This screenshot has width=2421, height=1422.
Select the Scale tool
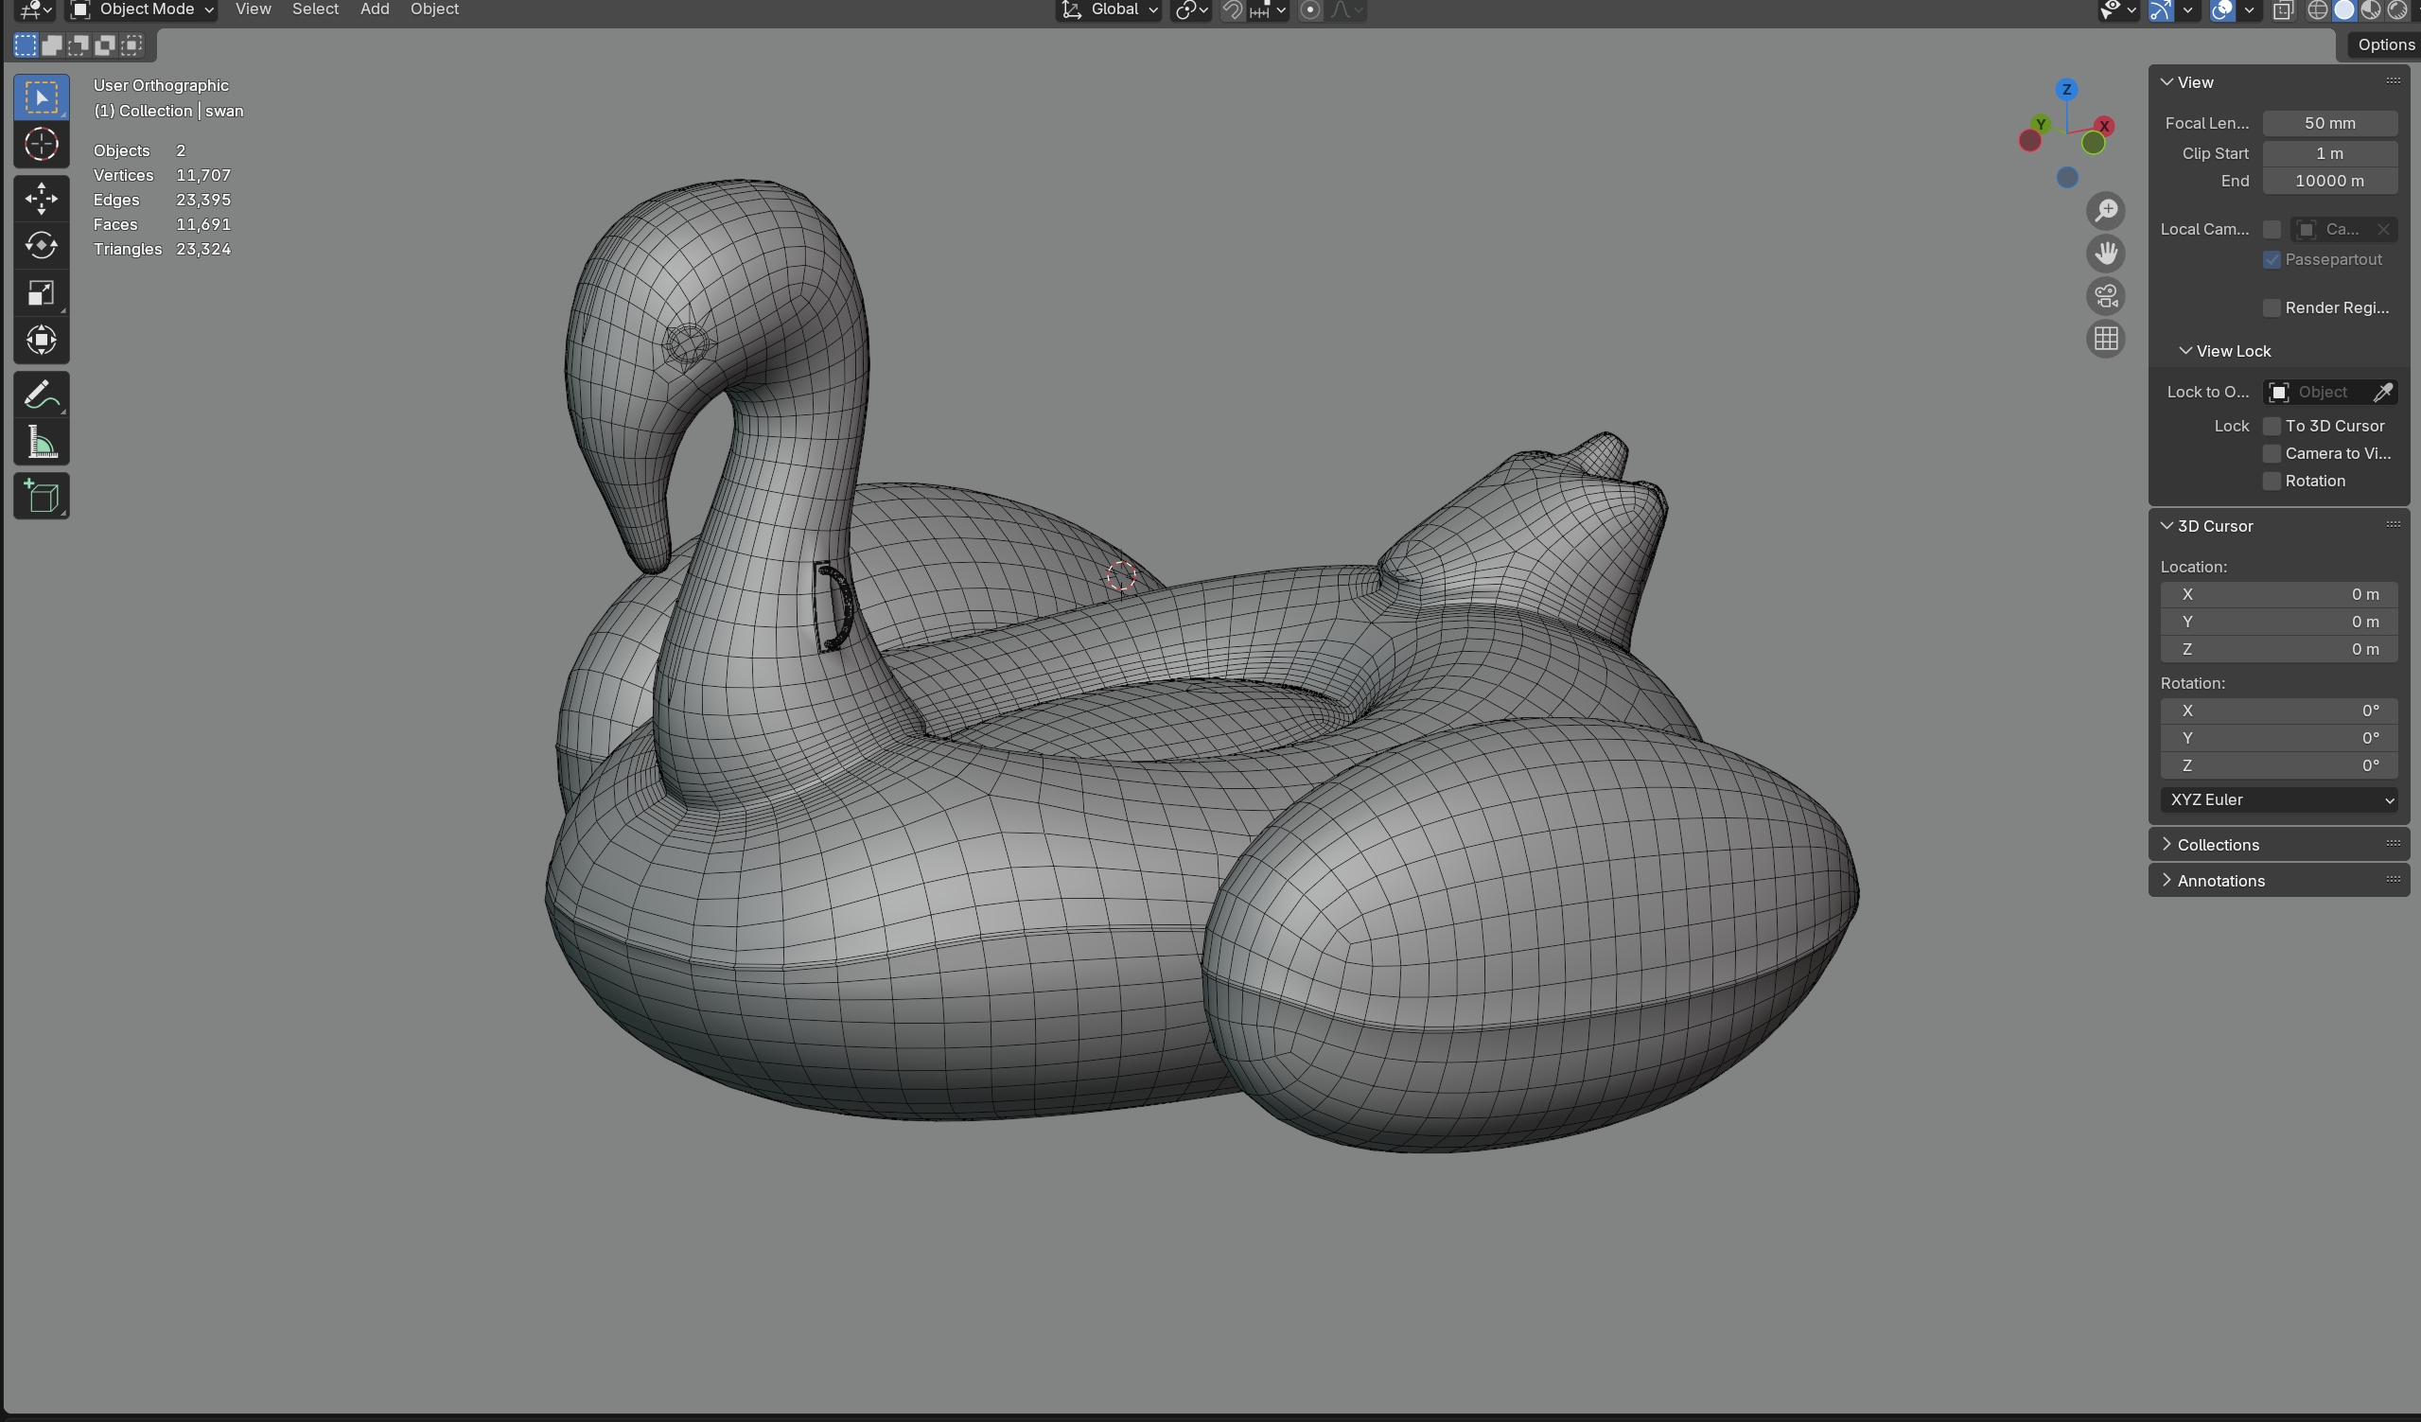click(42, 293)
